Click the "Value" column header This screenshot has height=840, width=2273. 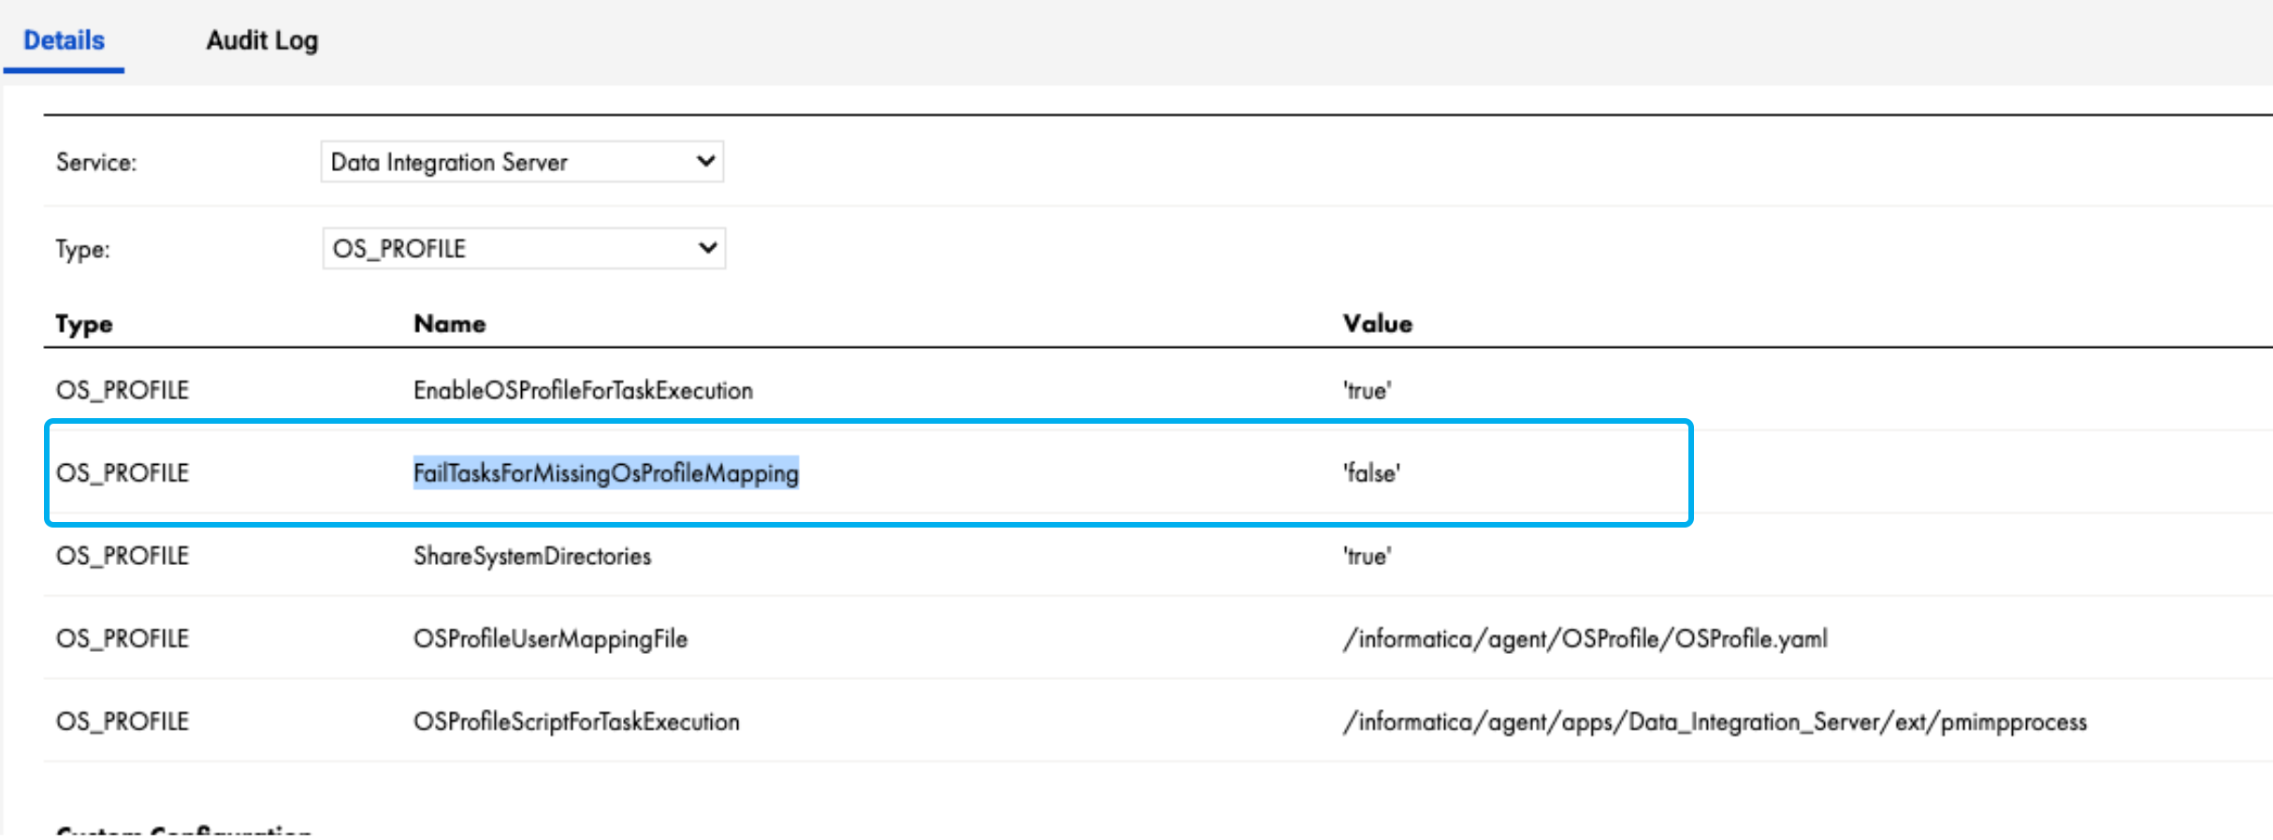[1378, 324]
